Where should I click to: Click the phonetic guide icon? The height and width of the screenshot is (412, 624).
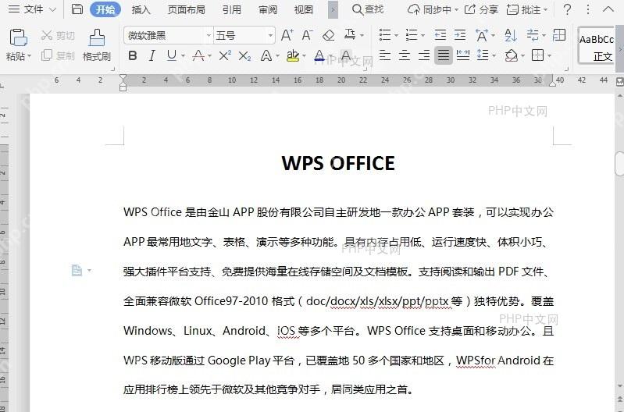(x=350, y=34)
